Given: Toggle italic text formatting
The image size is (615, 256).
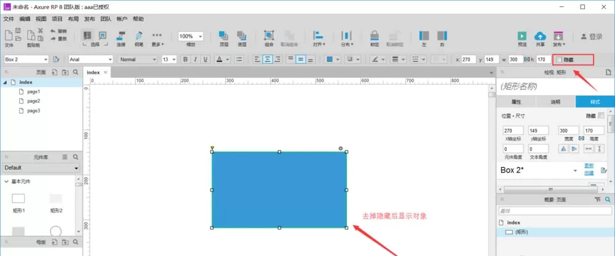Looking at the screenshot, I should pyautogui.click(x=195, y=60).
